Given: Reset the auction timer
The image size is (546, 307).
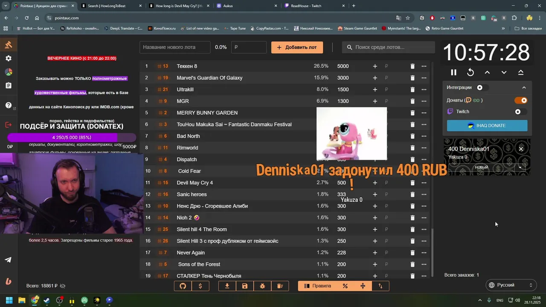Looking at the screenshot, I should (x=470, y=72).
